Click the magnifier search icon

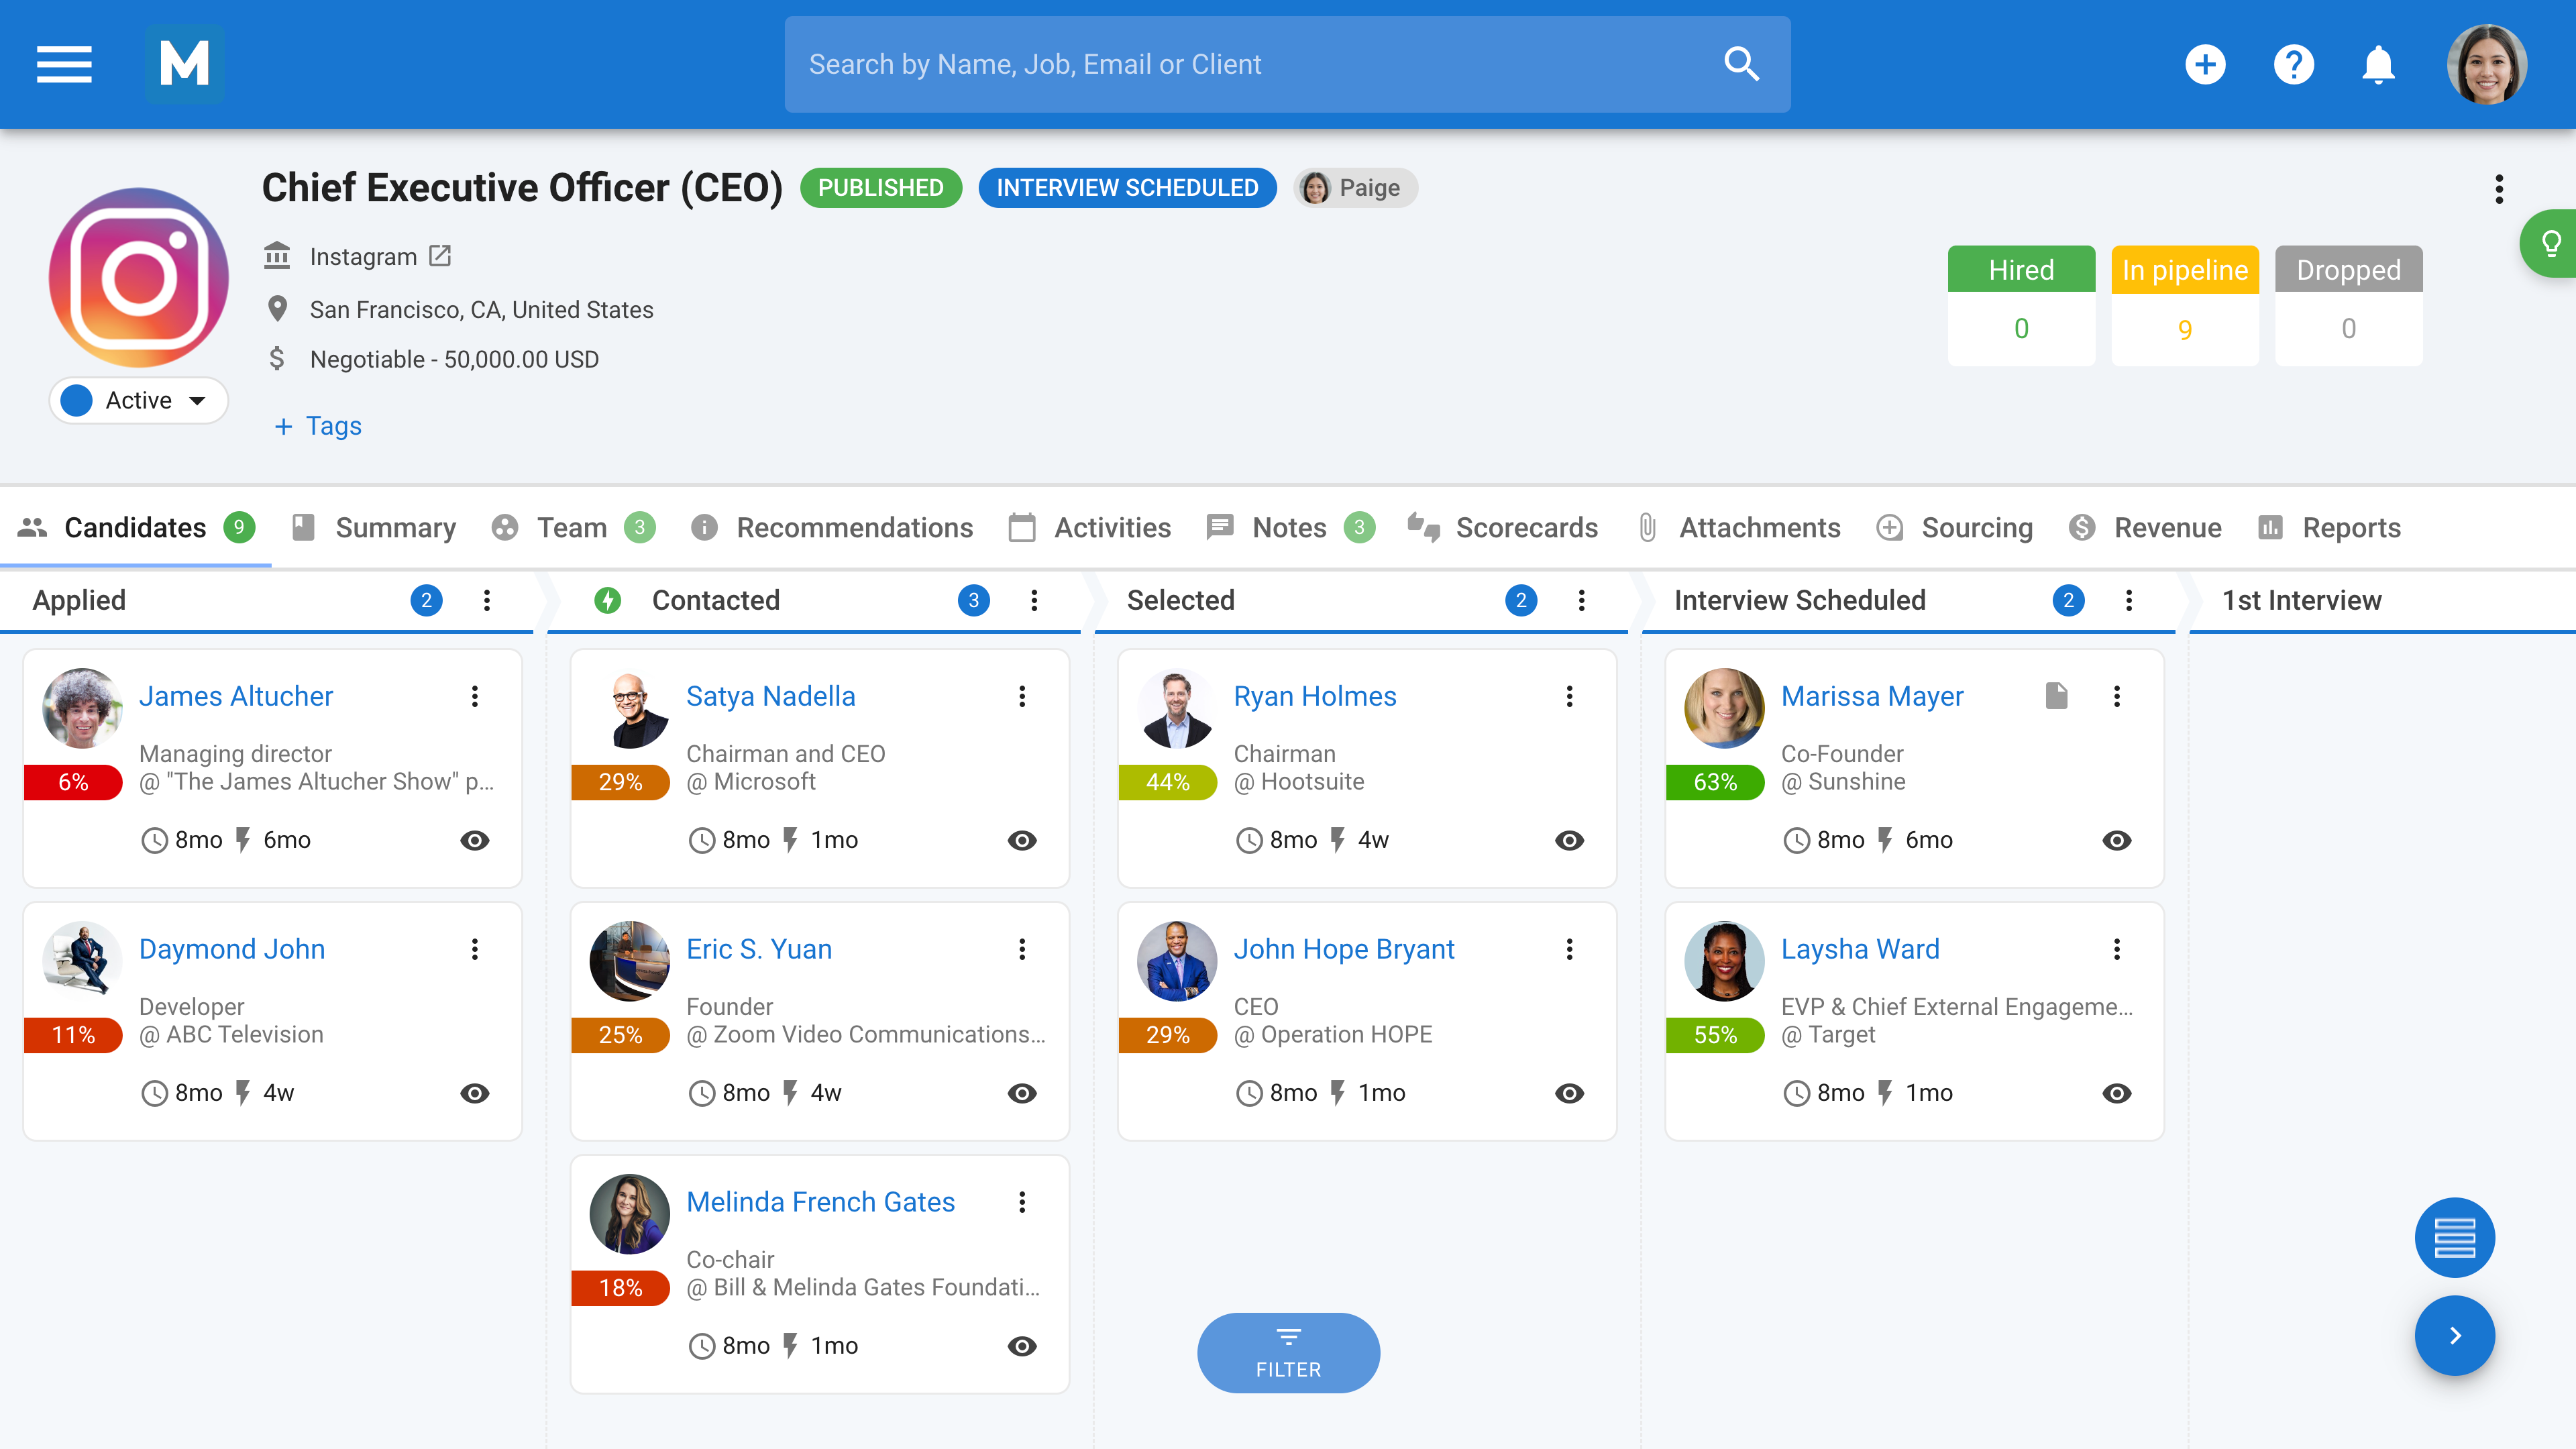tap(1741, 64)
